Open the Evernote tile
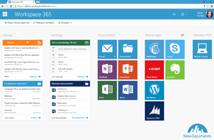The image size is (214, 140). [x=175, y=70]
